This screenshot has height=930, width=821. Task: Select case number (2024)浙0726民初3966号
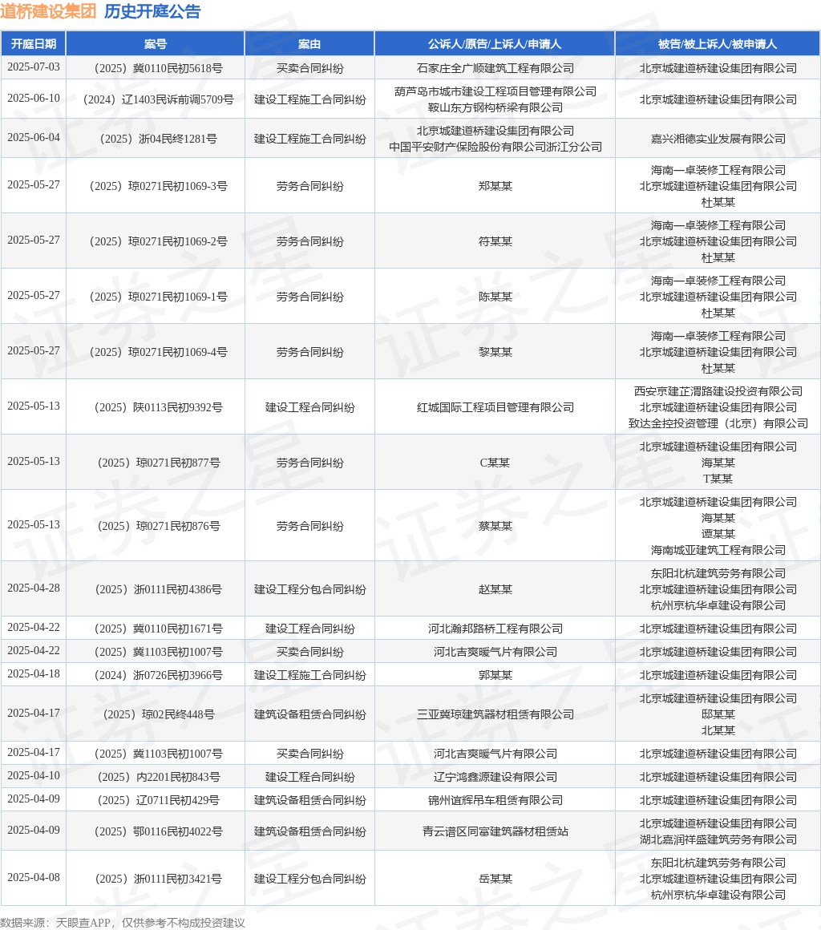[x=156, y=675]
